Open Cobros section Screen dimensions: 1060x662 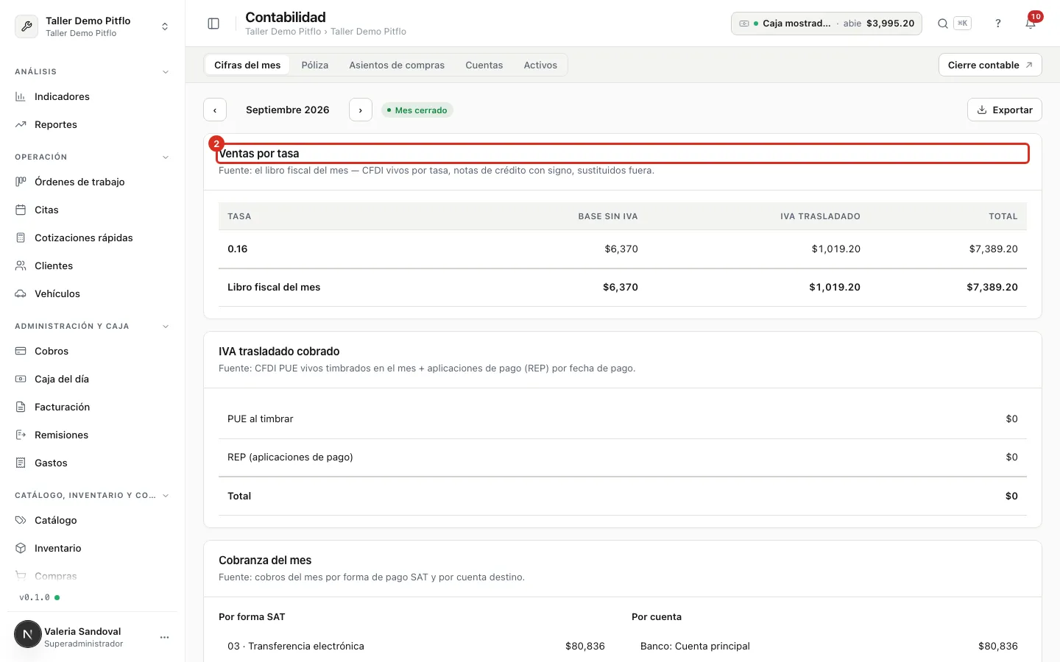(x=92, y=351)
